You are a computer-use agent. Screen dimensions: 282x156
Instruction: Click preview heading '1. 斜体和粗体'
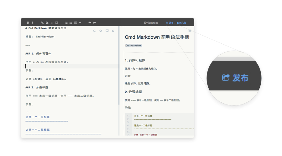(x=135, y=60)
